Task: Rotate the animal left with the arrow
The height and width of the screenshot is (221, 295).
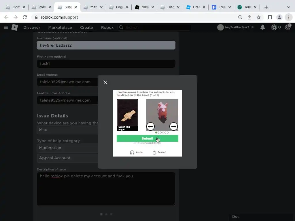Action: pos(150,127)
